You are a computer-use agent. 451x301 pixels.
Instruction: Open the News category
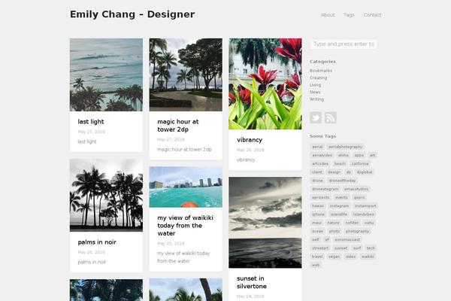point(315,92)
